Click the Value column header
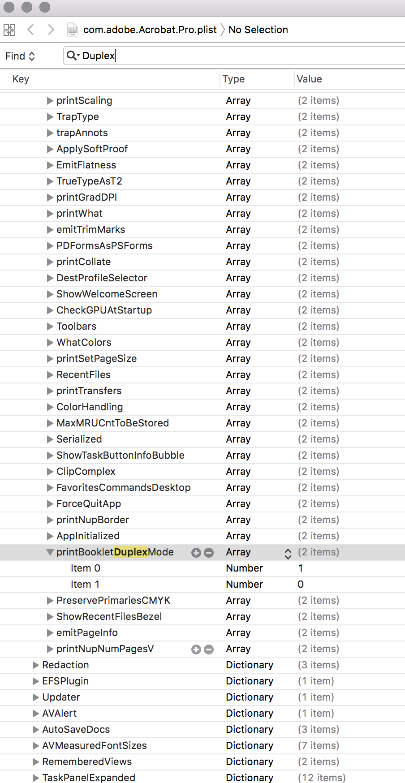Image resolution: width=405 pixels, height=783 pixels. pyautogui.click(x=309, y=79)
